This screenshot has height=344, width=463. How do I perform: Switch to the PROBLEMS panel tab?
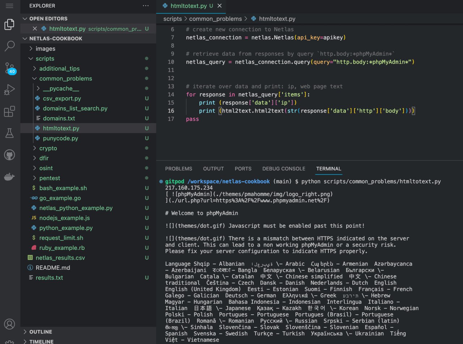(x=179, y=169)
